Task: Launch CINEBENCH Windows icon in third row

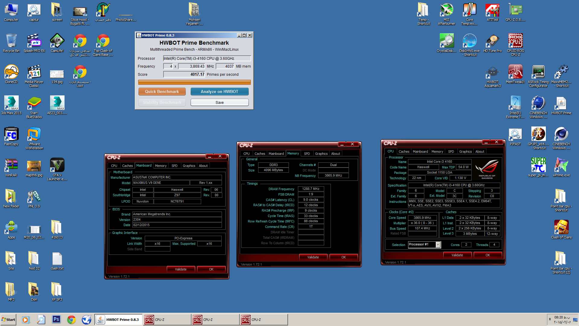Action: [538, 107]
